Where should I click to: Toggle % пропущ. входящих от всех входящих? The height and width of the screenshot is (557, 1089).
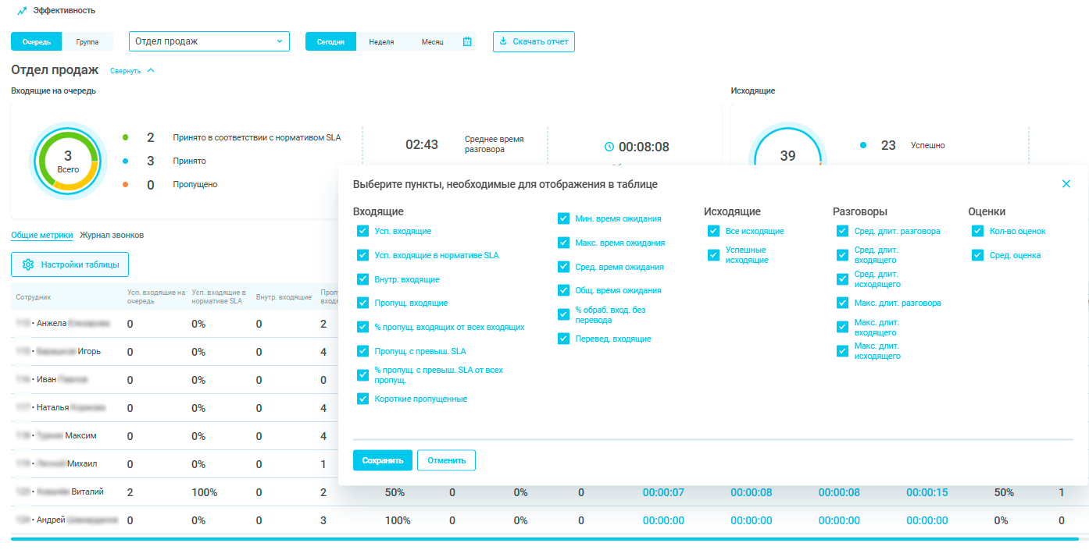pos(362,327)
